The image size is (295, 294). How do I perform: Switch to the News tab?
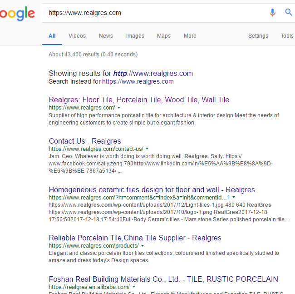click(x=106, y=36)
